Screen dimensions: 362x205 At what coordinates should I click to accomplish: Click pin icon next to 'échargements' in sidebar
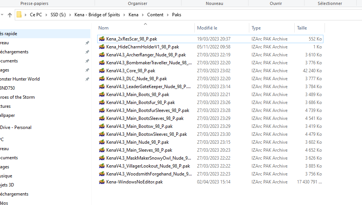pyautogui.click(x=87, y=52)
